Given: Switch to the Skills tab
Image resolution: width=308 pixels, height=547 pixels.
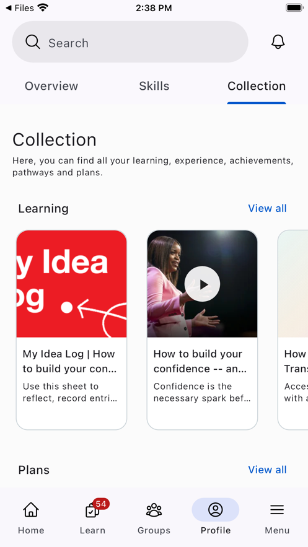Looking at the screenshot, I should [154, 86].
